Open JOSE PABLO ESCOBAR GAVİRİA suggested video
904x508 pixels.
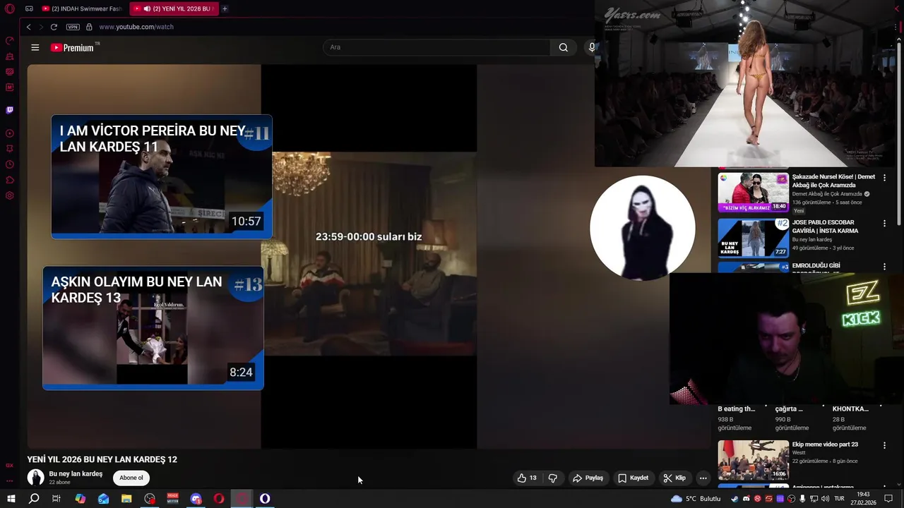click(826, 226)
